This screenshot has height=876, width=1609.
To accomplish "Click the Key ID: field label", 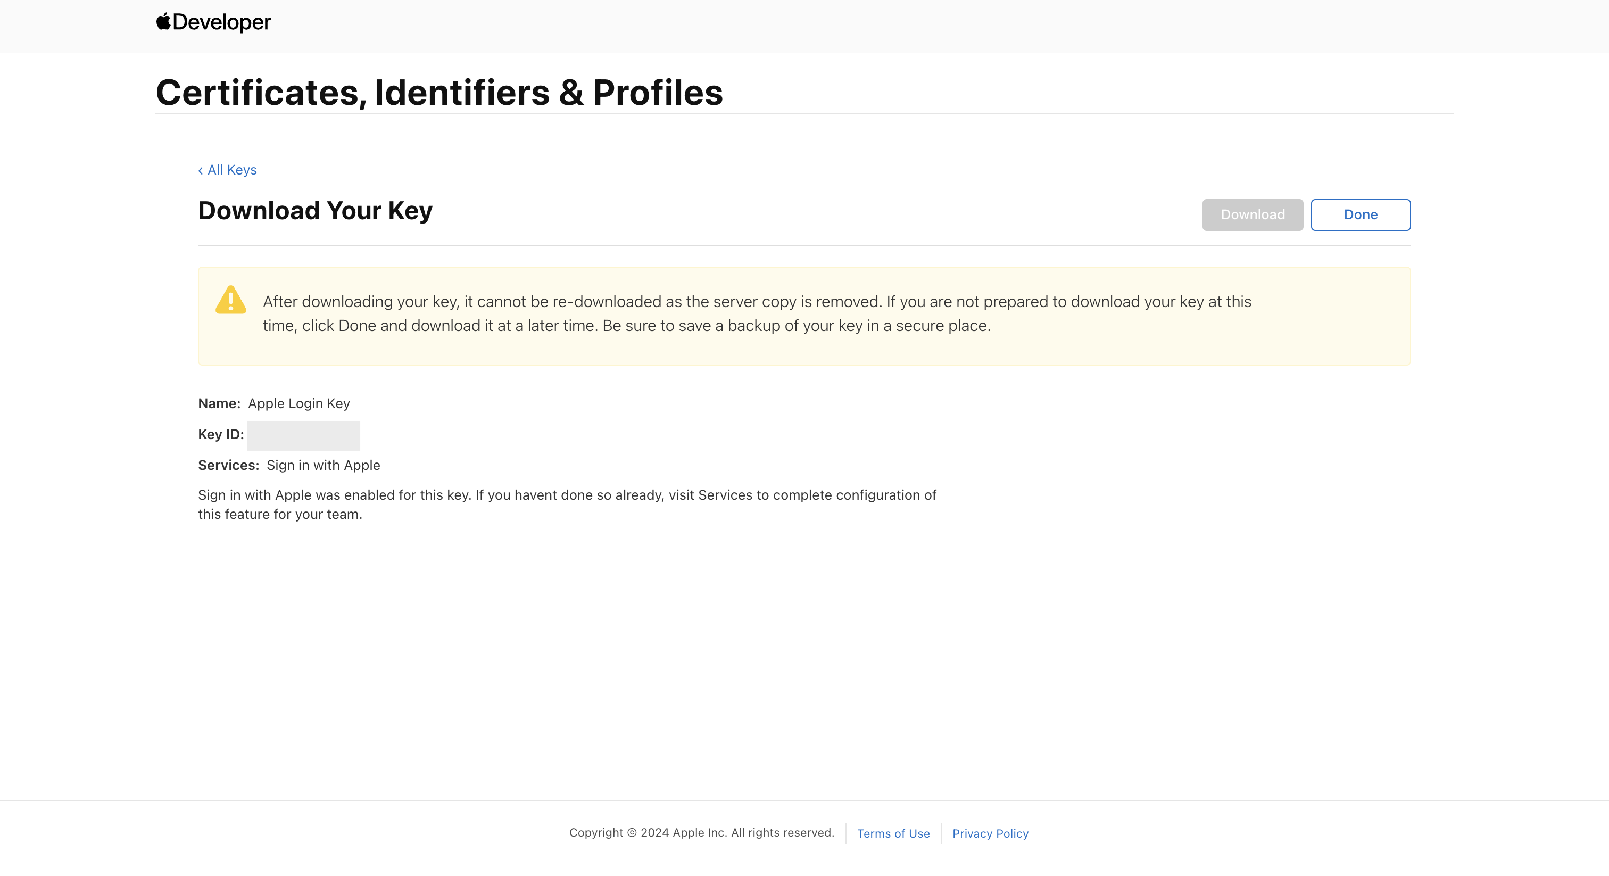I will coord(220,435).
